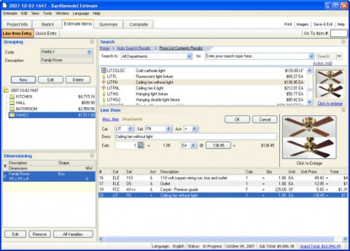This screenshot has height=251, width=350.
Task: Click the 2007-10-02-1647 root folder icon
Action: point(6,91)
